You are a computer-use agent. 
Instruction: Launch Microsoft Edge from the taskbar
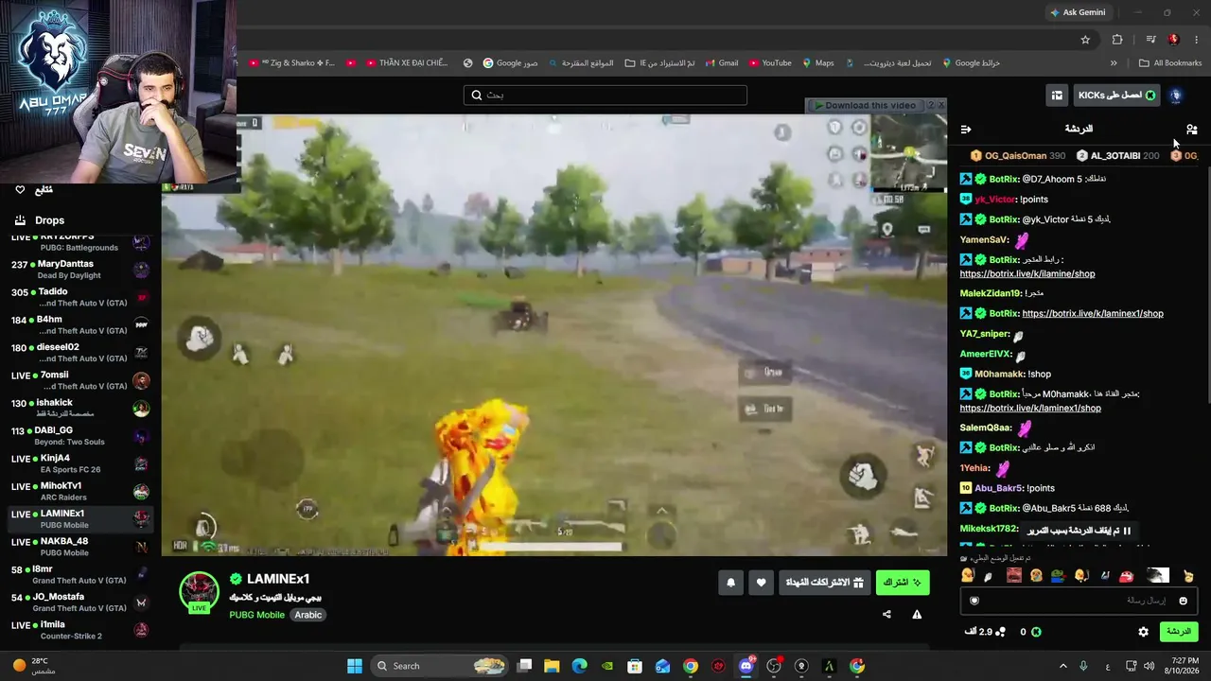(x=579, y=666)
